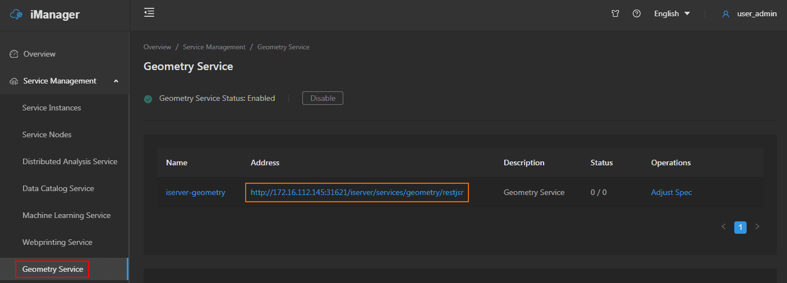Open the help question mark icon
The height and width of the screenshot is (283, 787).
[637, 13]
